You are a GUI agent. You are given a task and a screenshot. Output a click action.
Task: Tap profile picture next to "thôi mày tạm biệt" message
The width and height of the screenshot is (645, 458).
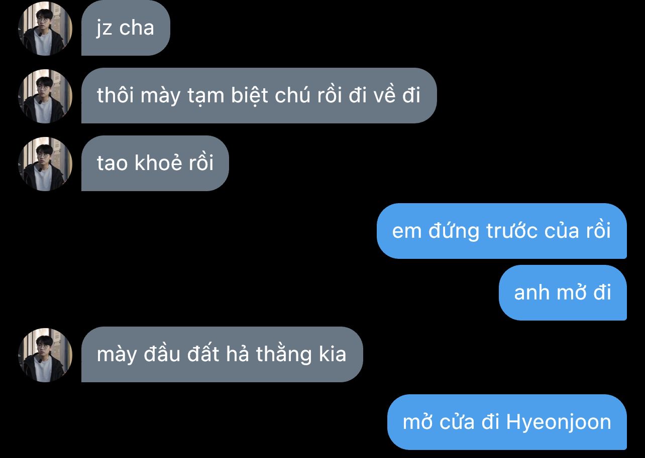(x=45, y=96)
